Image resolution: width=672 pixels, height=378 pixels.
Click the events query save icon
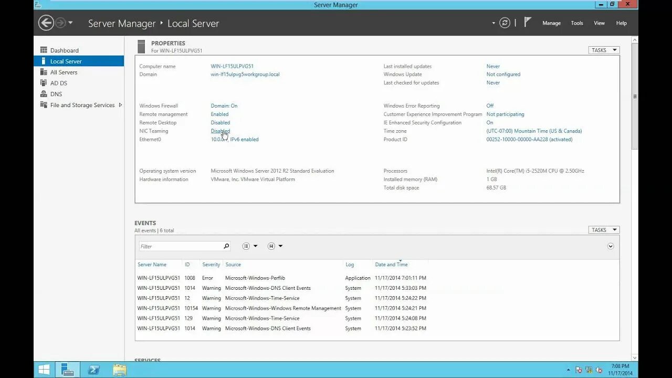(x=271, y=246)
